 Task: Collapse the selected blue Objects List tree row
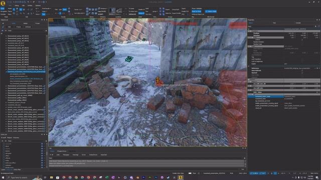pos(6,72)
